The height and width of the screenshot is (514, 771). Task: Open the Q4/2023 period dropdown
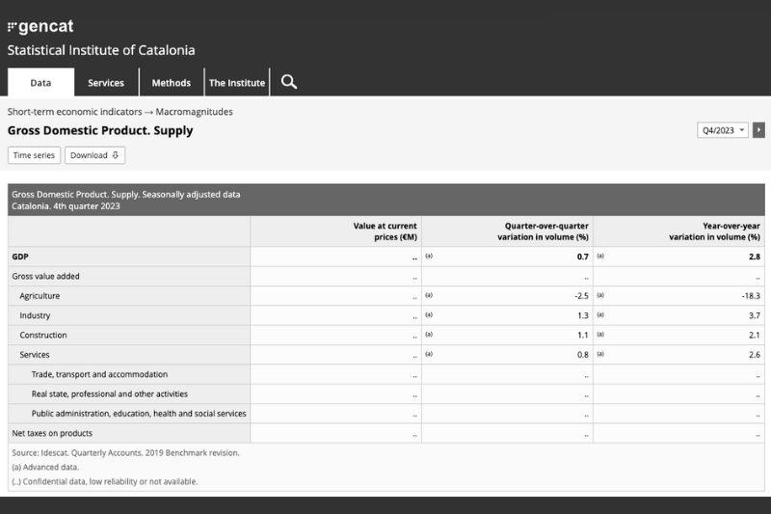tap(723, 130)
